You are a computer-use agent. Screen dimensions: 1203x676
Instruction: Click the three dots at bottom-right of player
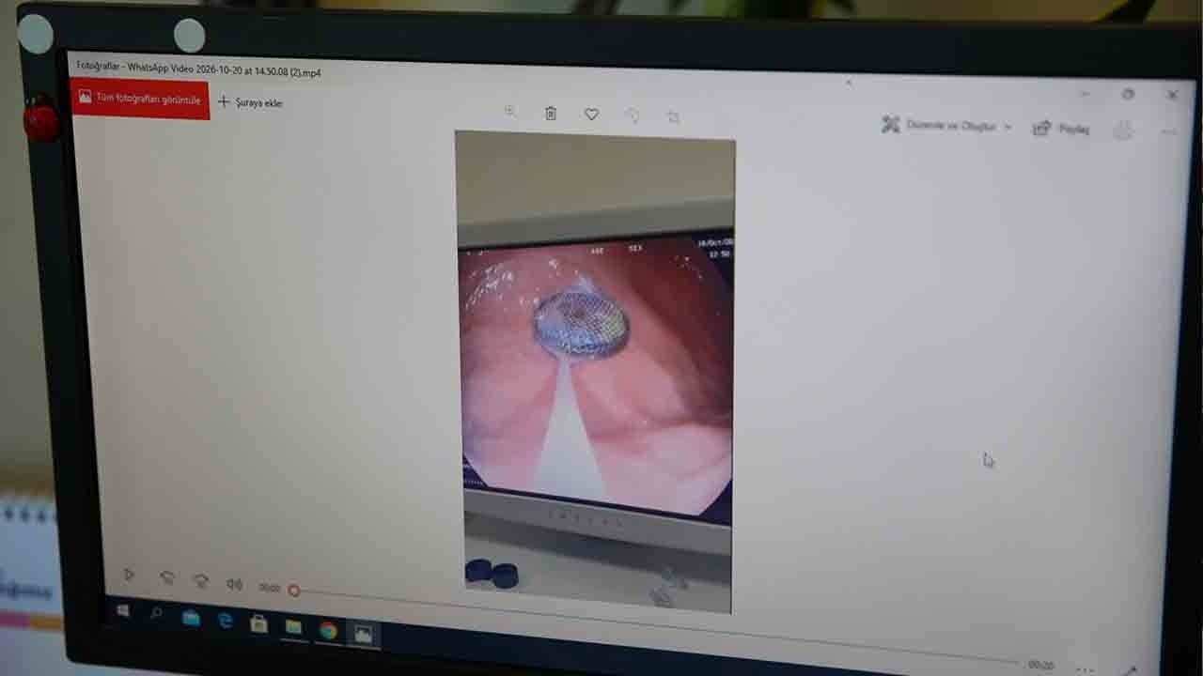[1084, 669]
